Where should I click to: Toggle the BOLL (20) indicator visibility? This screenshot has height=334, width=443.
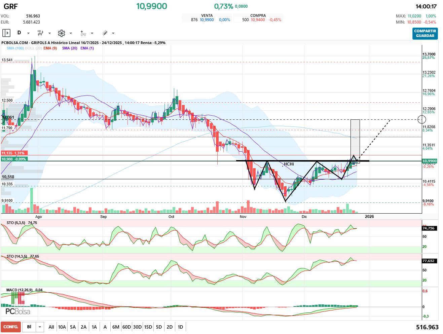[x=33, y=48]
